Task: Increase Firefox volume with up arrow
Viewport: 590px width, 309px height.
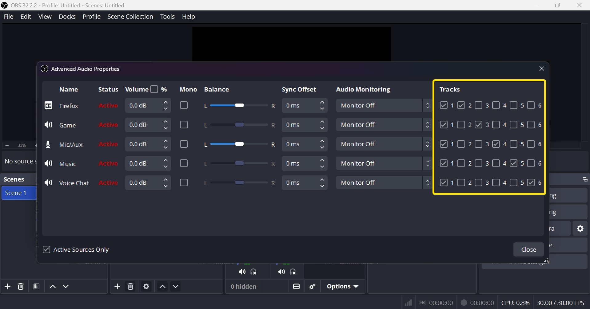Action: 166,102
